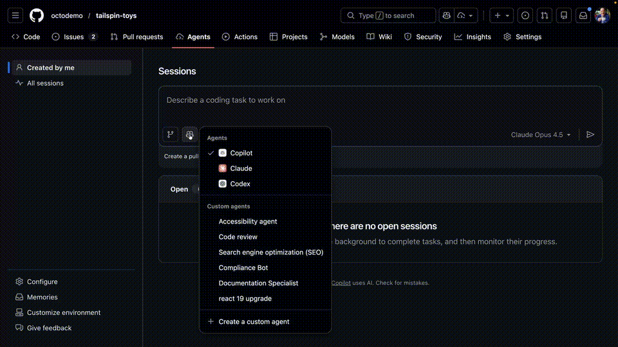
Task: Select the Codex agent option
Action: (x=240, y=184)
